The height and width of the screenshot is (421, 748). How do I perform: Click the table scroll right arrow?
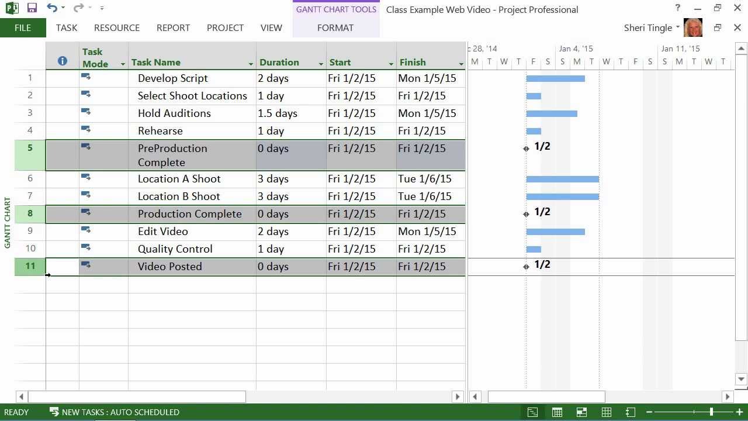pyautogui.click(x=458, y=396)
